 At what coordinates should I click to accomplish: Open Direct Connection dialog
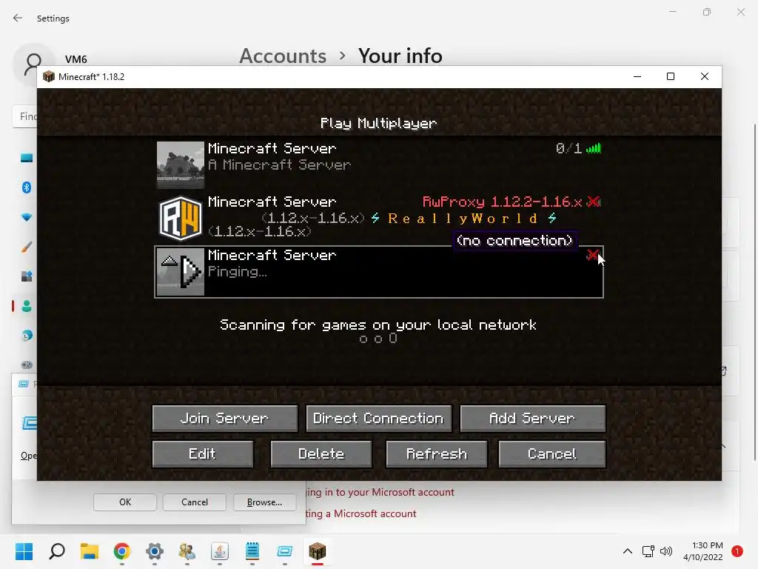pos(378,418)
